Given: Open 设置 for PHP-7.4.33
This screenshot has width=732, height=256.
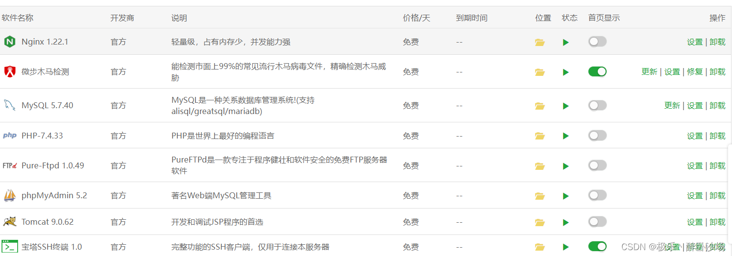Looking at the screenshot, I should (x=695, y=136).
